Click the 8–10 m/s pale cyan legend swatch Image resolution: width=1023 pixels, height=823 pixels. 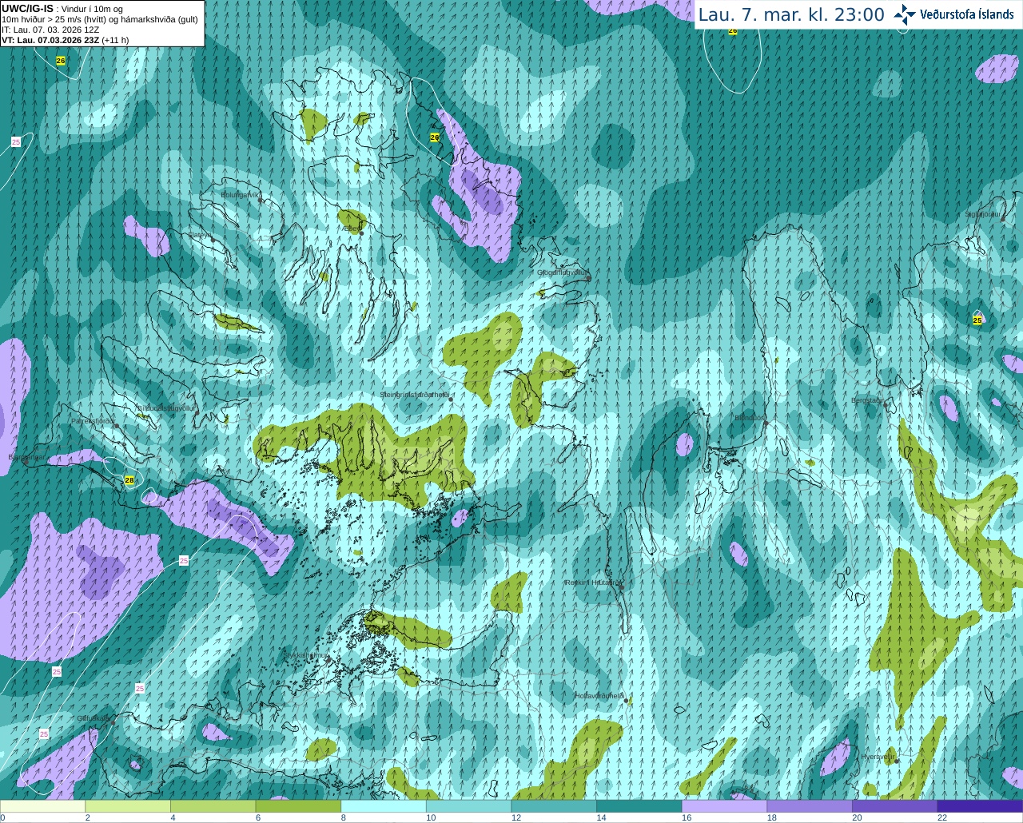pos(384,806)
